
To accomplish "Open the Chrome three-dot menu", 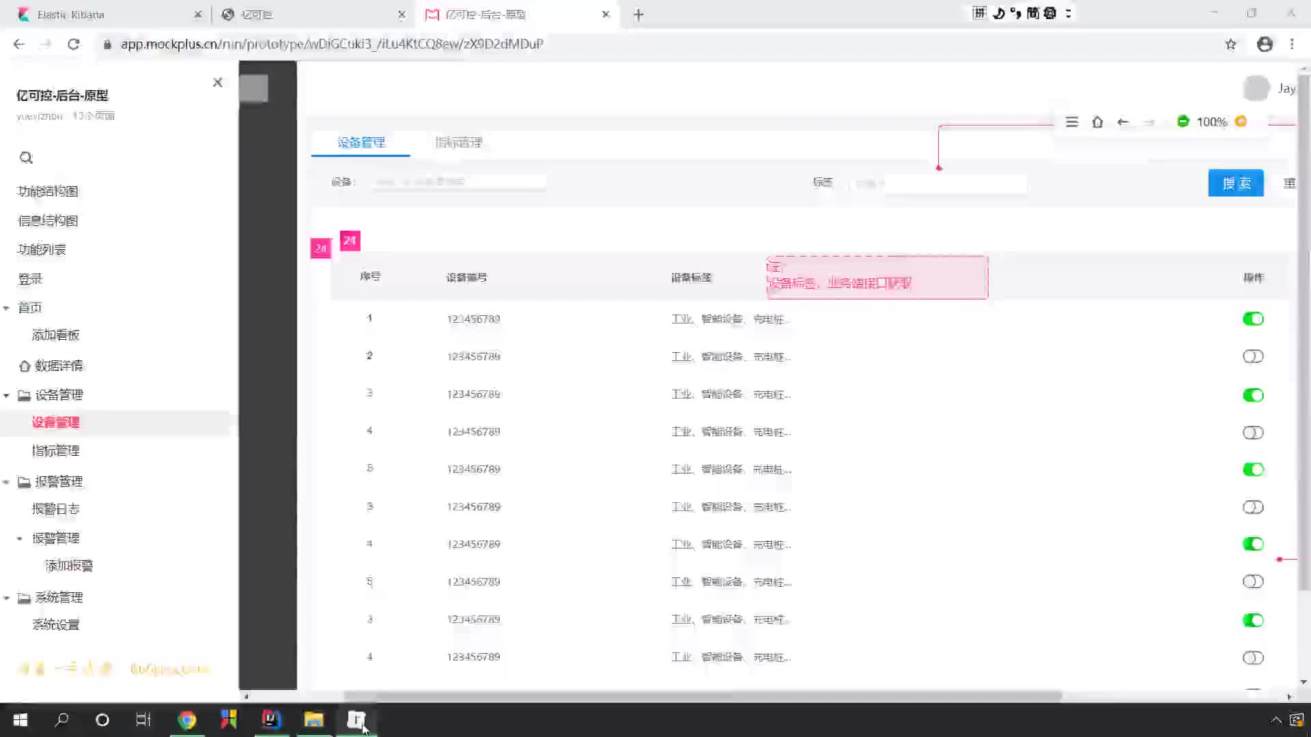I will (1292, 44).
